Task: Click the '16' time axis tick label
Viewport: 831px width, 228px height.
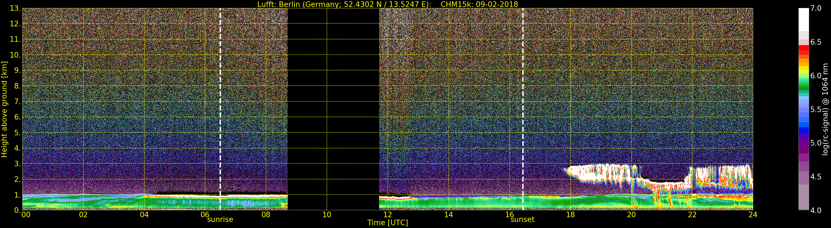Action: pos(510,215)
